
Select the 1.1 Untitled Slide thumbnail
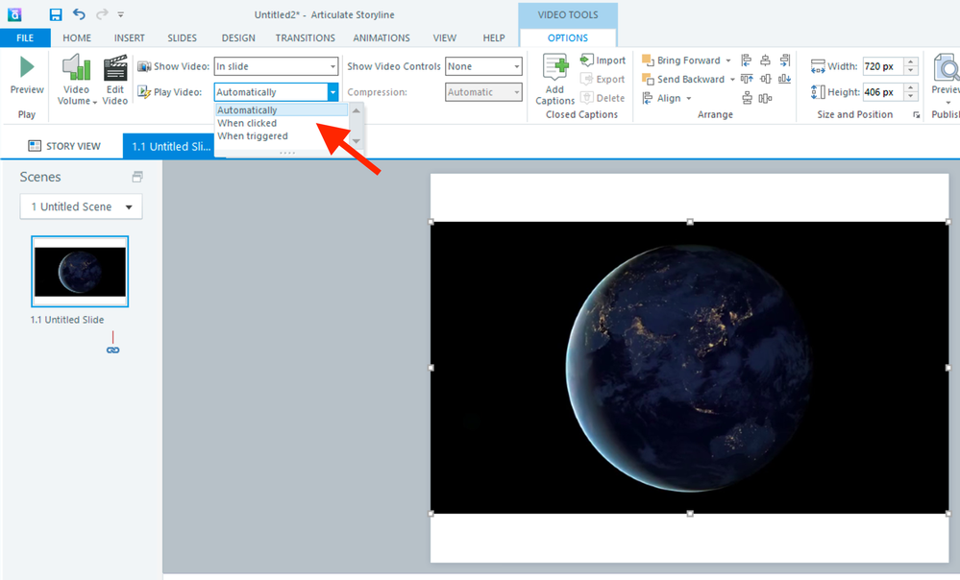80,271
